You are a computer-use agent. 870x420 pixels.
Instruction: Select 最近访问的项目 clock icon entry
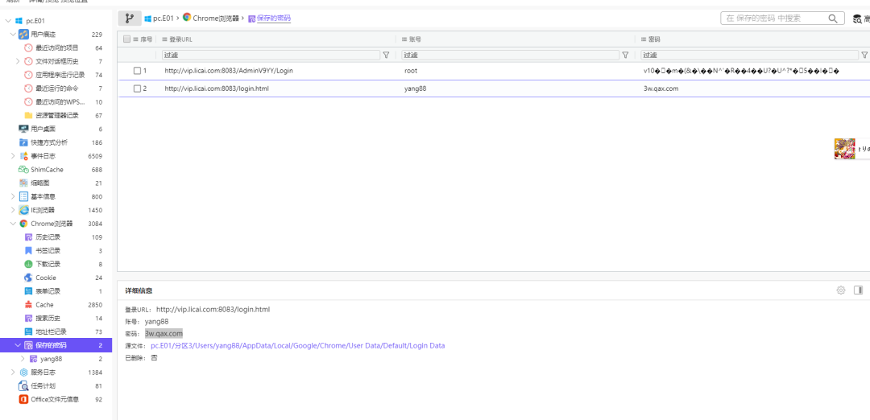tap(28, 47)
